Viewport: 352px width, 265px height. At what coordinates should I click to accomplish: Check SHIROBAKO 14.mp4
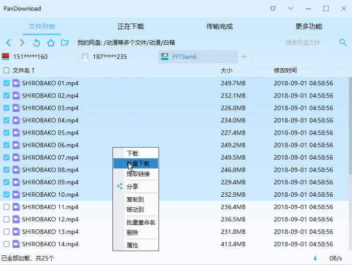click(7, 244)
